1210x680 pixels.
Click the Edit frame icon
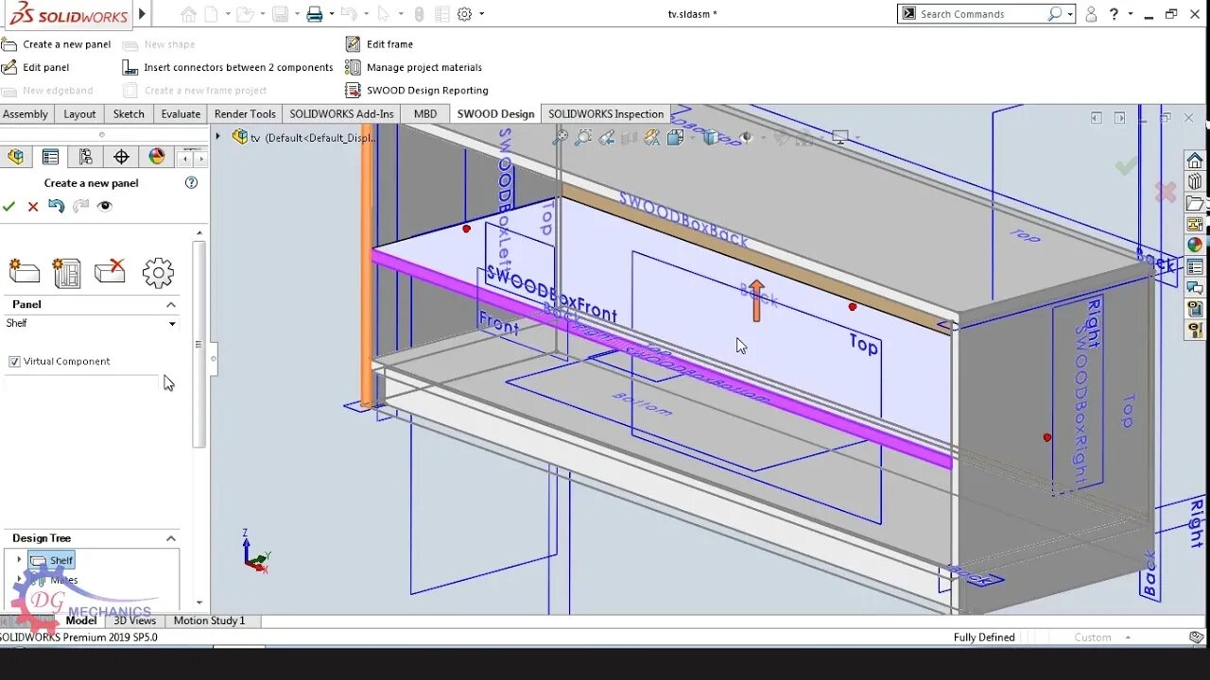point(354,43)
